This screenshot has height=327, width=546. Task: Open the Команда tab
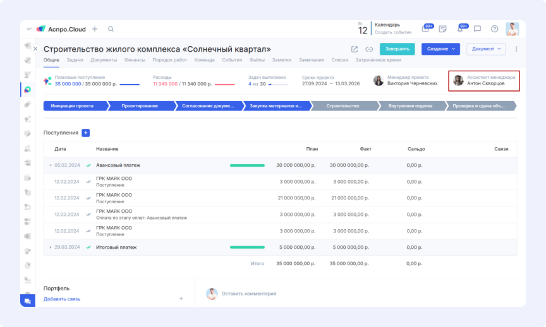pos(204,60)
